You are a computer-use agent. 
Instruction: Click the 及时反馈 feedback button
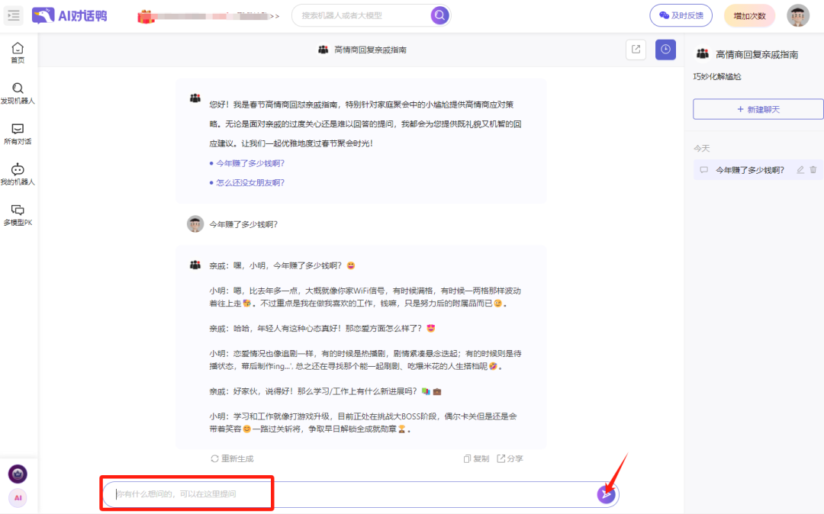point(680,14)
